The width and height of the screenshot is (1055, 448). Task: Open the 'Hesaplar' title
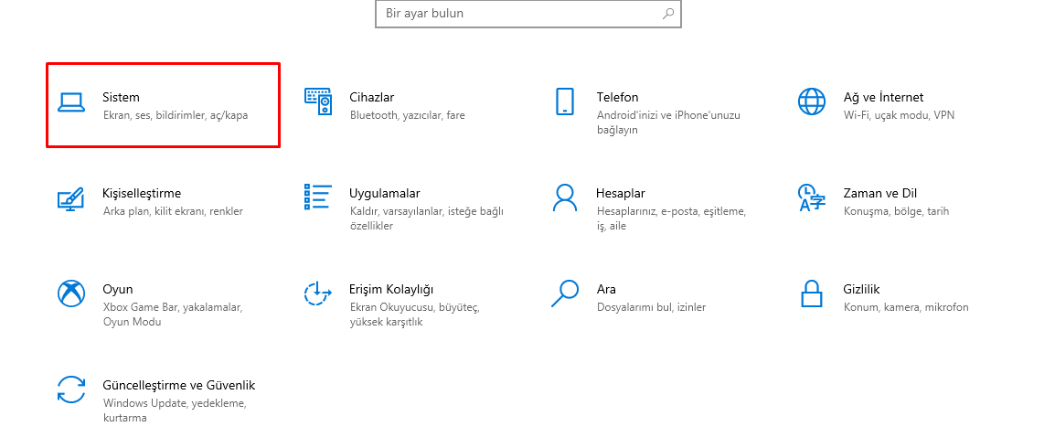tap(621, 194)
